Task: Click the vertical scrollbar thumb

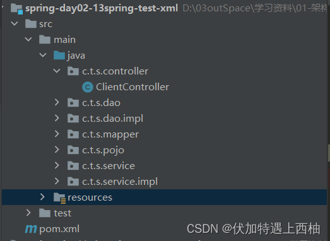Action: [329, 153]
